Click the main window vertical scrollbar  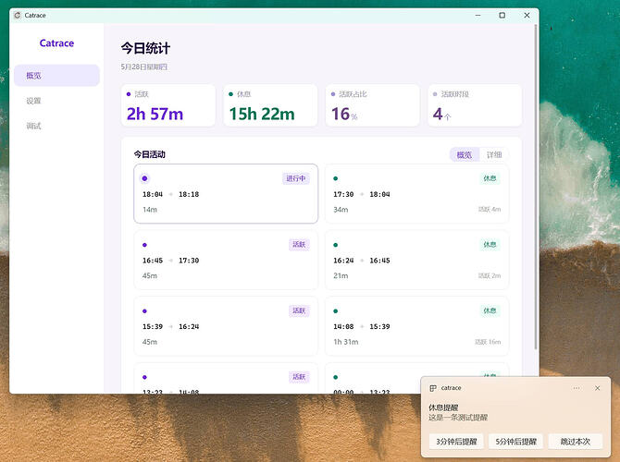[536, 187]
